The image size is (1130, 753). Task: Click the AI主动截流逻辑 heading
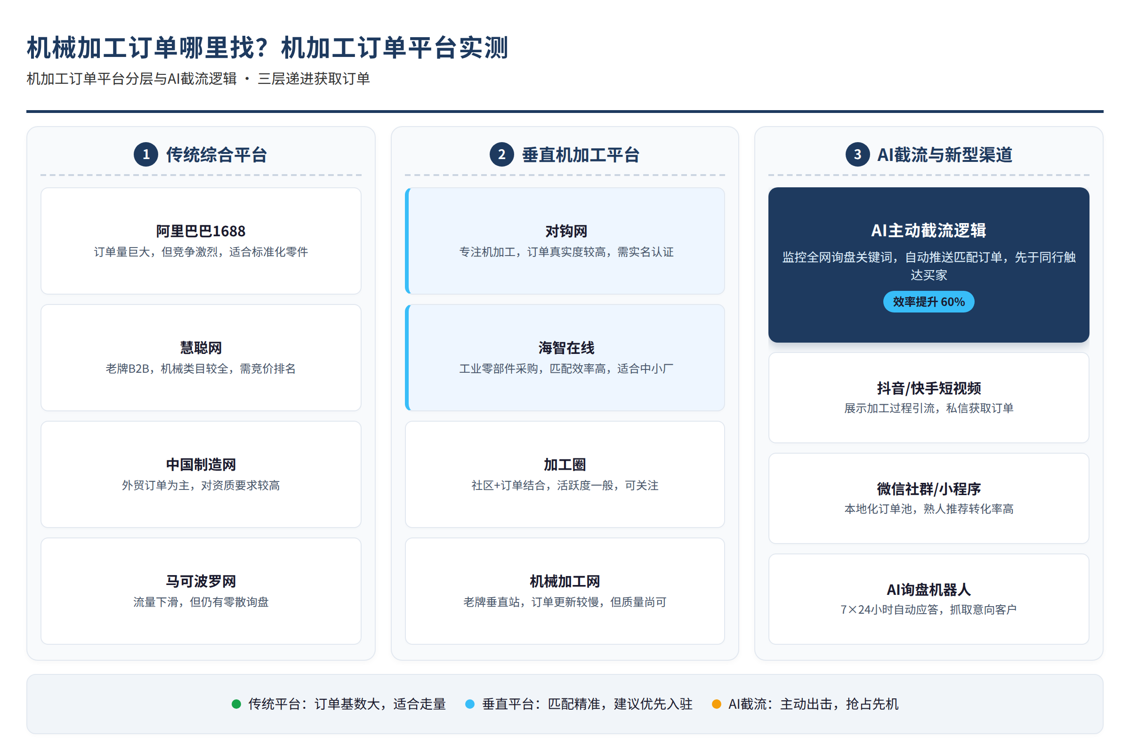click(928, 231)
